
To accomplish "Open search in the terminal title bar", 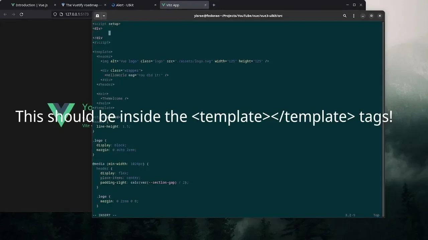I will pos(344,16).
